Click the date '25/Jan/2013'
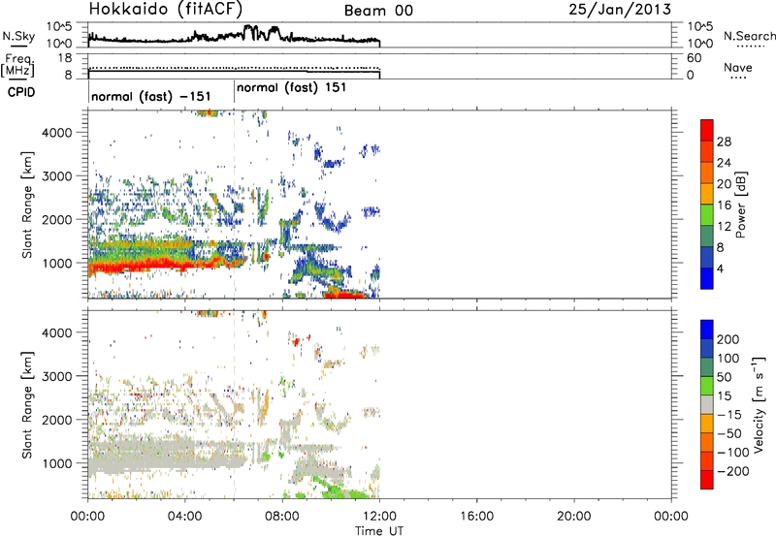The image size is (776, 537). (x=620, y=10)
